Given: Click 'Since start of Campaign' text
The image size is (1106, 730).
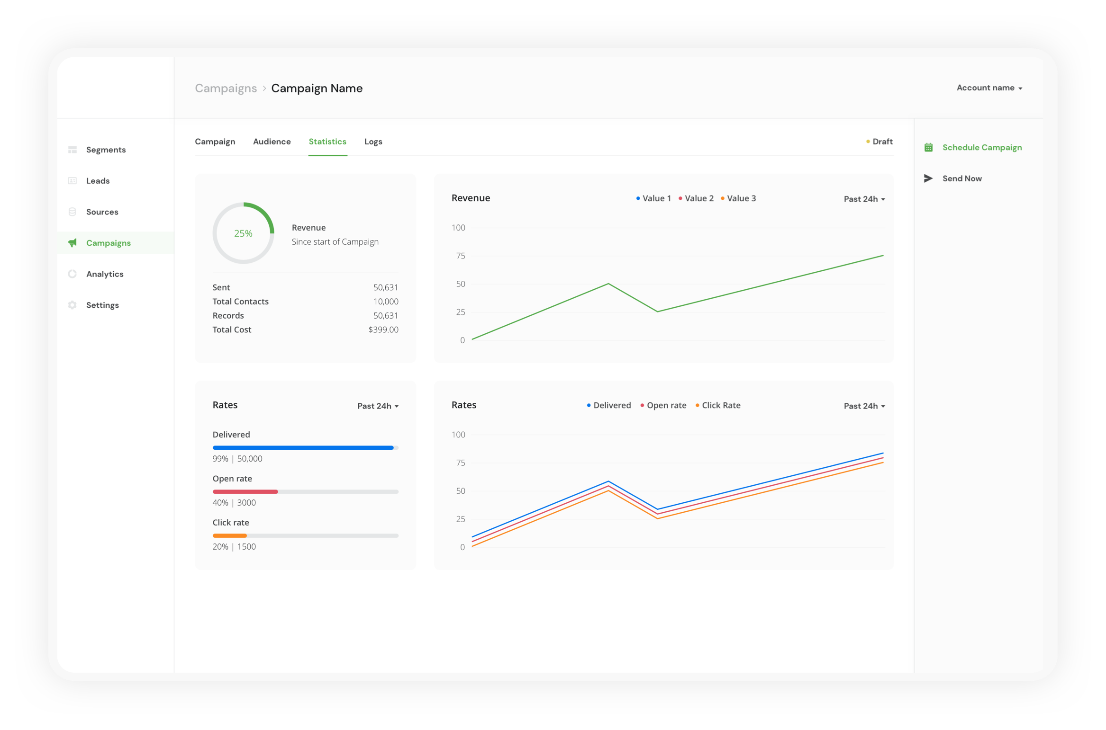Looking at the screenshot, I should (335, 242).
